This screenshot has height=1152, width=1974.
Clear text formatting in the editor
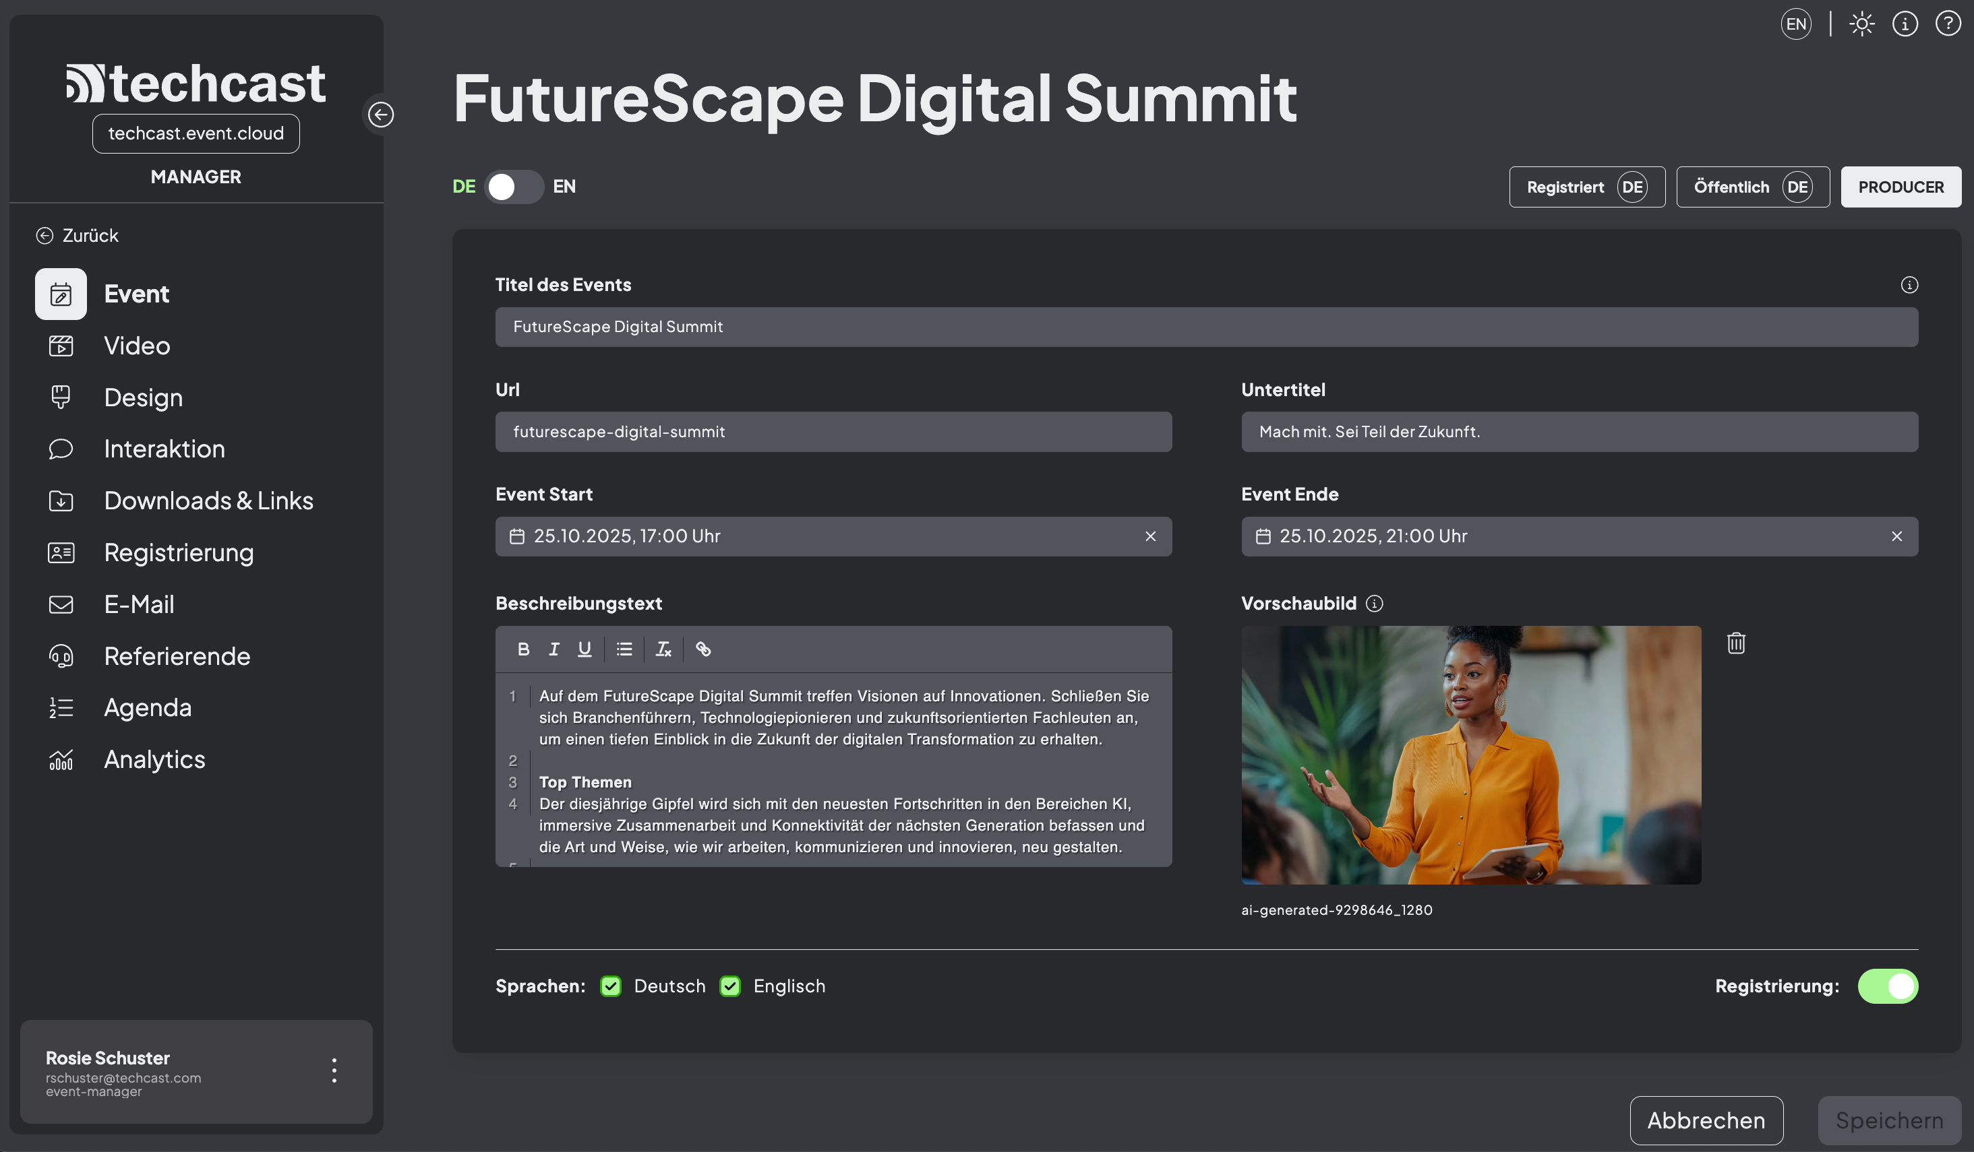point(663,649)
